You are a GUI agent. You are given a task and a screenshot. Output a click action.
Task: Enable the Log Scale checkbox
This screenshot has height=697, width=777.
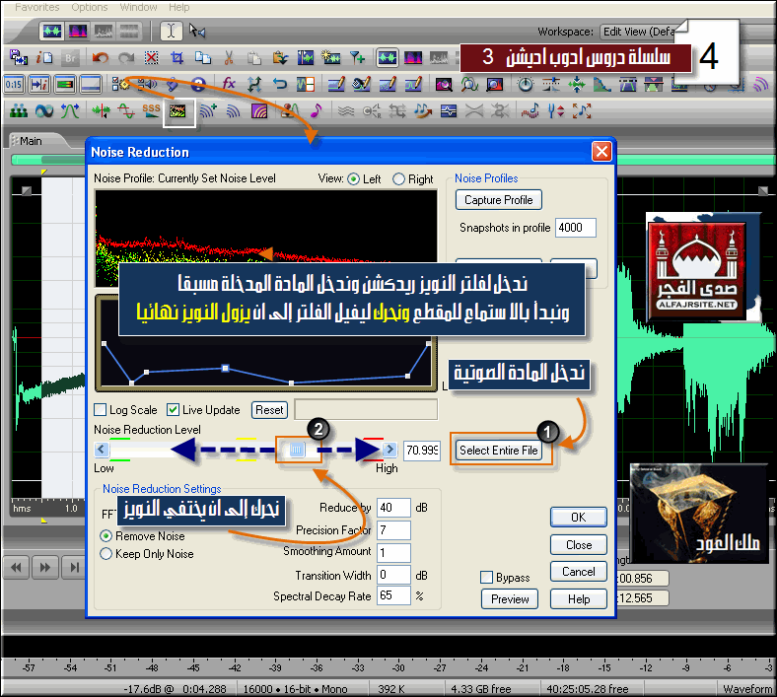click(101, 410)
